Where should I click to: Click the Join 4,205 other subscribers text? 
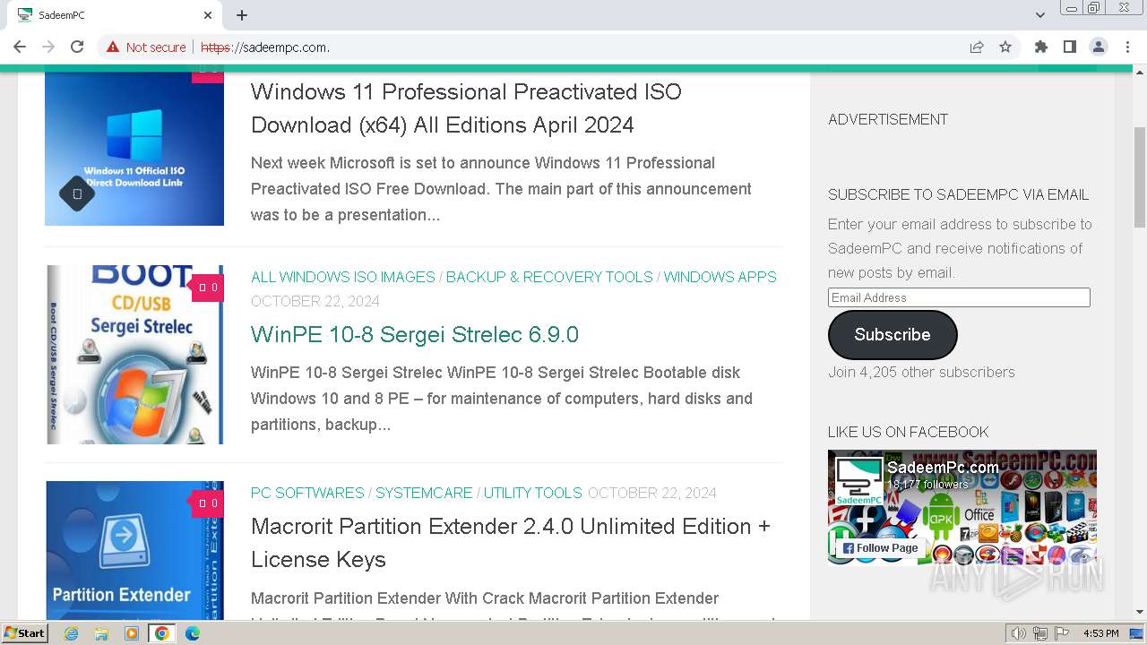921,372
